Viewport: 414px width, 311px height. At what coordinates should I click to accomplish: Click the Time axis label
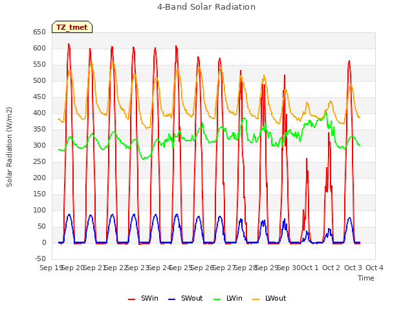pyautogui.click(x=365, y=278)
